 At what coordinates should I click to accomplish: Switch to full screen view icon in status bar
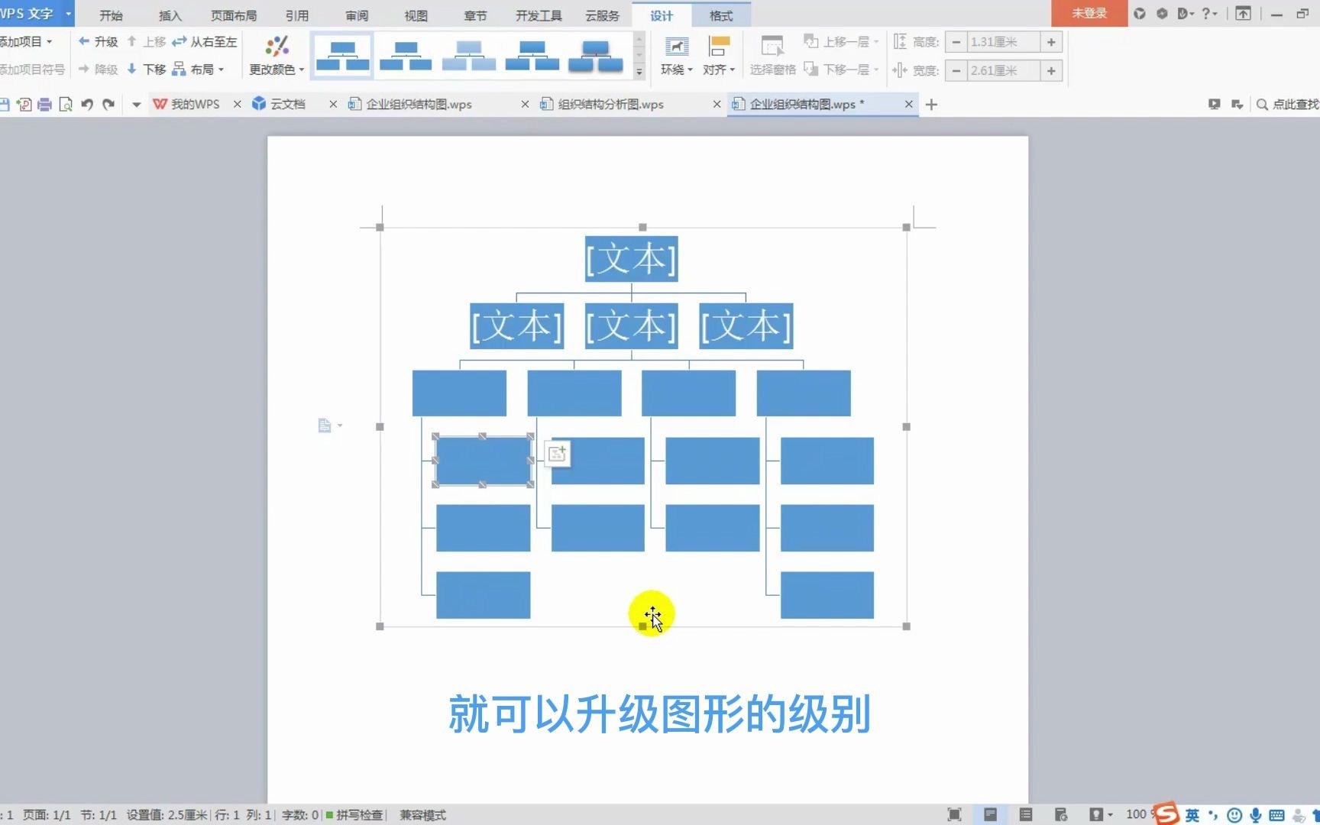954,814
